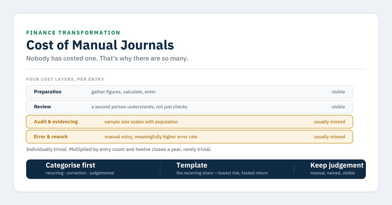Click 'FOUR COST LAYERS, PER ENTRY' heading
This screenshot has width=392, height=205.
(65, 79)
